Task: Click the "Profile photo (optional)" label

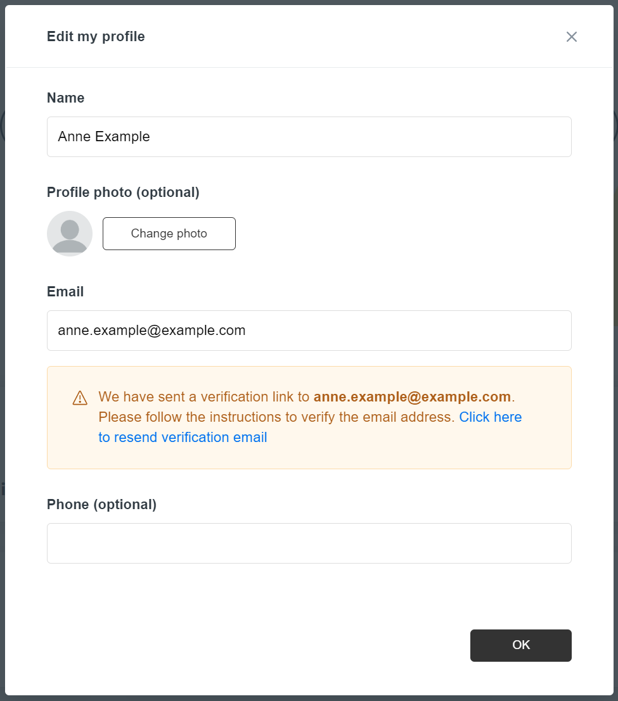Action: [x=123, y=193]
